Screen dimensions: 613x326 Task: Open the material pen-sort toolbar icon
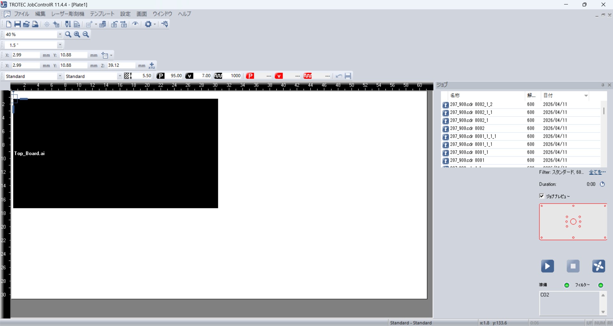(68, 24)
